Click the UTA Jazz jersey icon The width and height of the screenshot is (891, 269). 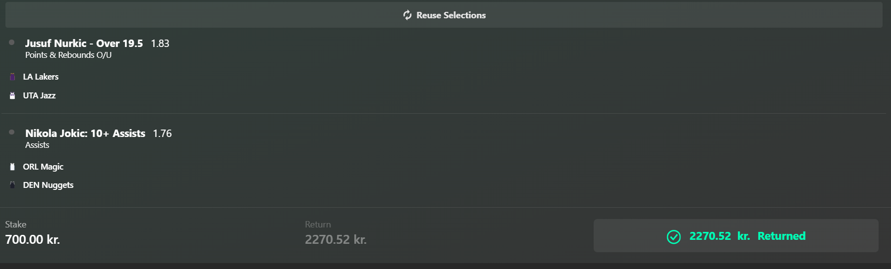(12, 95)
